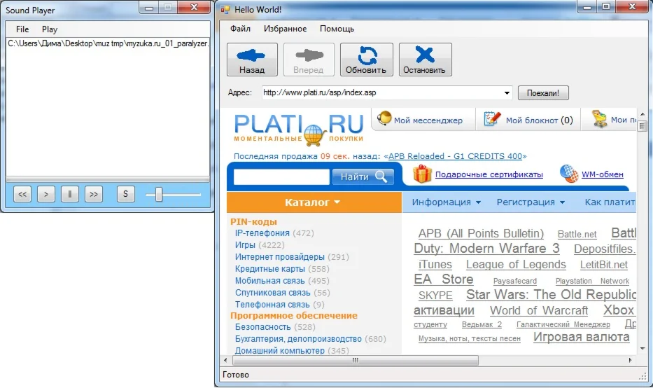653x388 pixels.
Task: Click the WM-обмен globe icon
Action: [x=569, y=174]
